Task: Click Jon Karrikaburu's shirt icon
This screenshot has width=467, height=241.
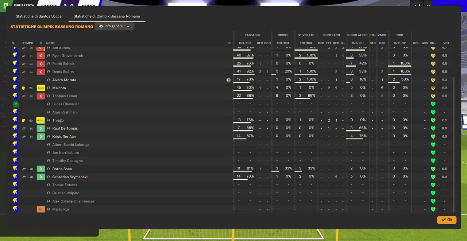Action: pos(15,153)
